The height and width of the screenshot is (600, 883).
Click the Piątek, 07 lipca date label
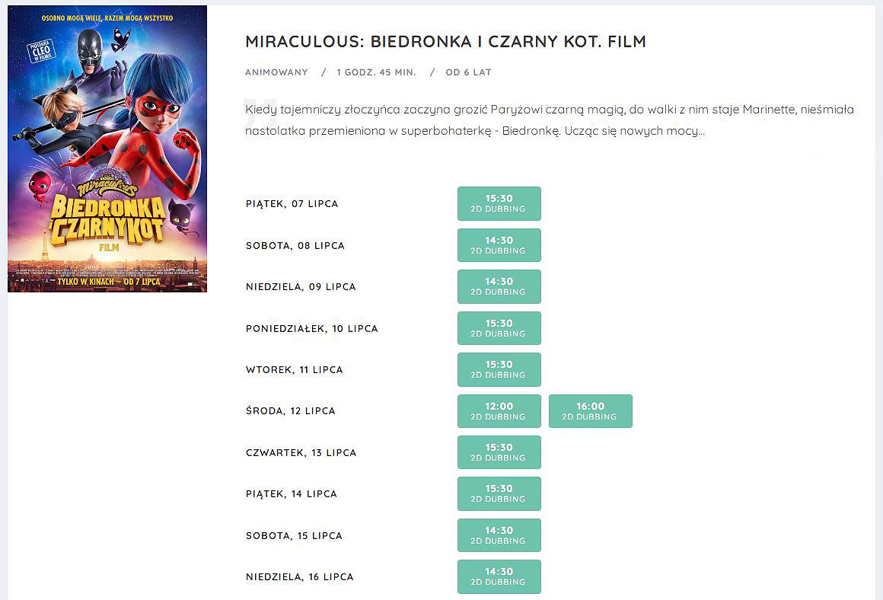(292, 204)
